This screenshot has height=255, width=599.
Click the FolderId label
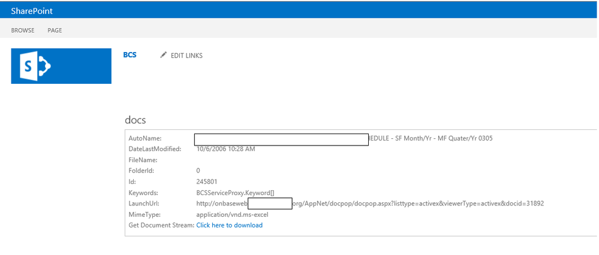[x=142, y=171]
